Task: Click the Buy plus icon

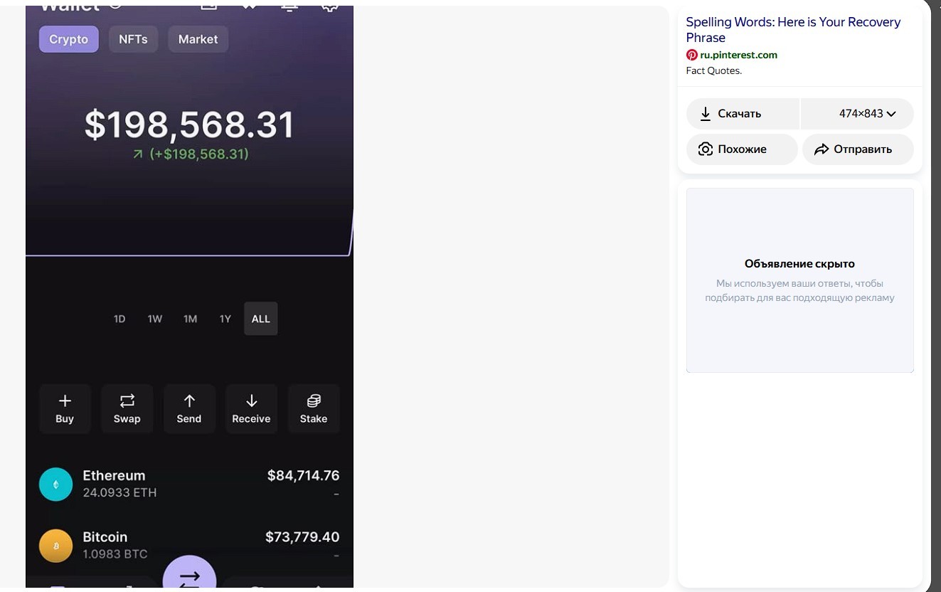Action: (x=65, y=401)
